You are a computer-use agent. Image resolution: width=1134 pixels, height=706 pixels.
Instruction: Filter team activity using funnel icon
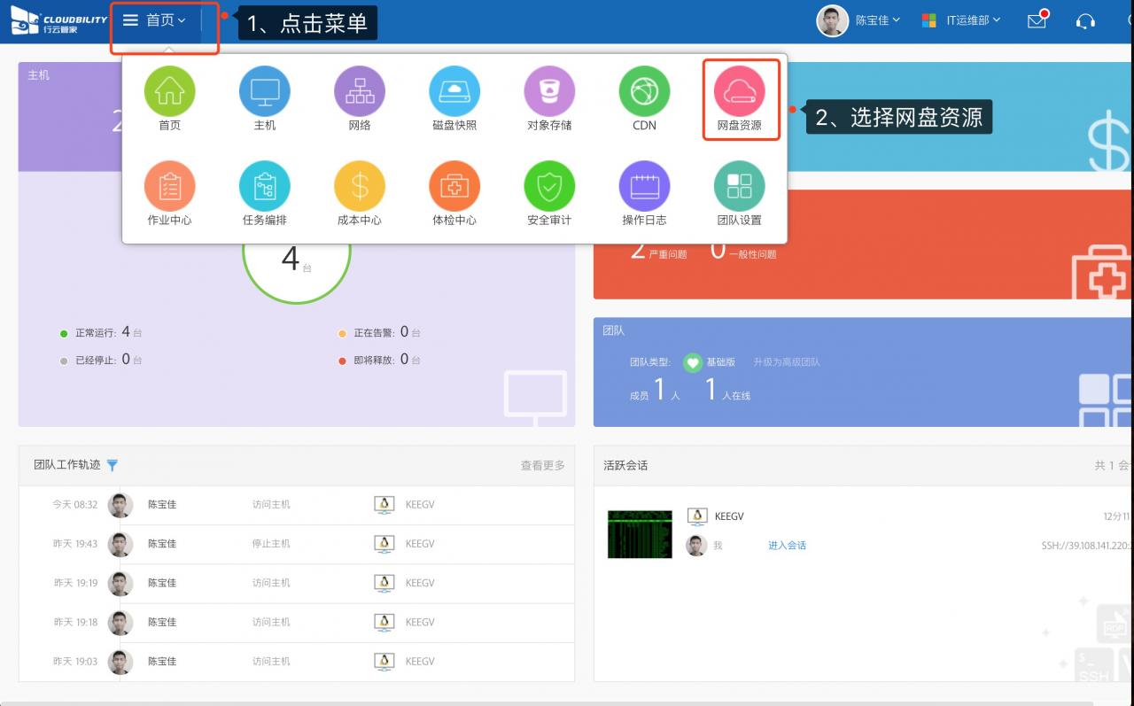tap(113, 465)
